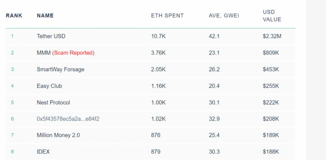Viewport: 326px width, 160px height.
Task: Click the $2.32M USD value cell
Action: tap(272, 36)
